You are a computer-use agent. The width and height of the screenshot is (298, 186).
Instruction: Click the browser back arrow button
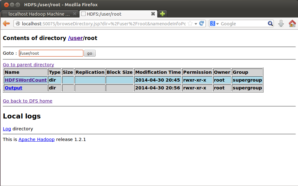click(6, 23)
